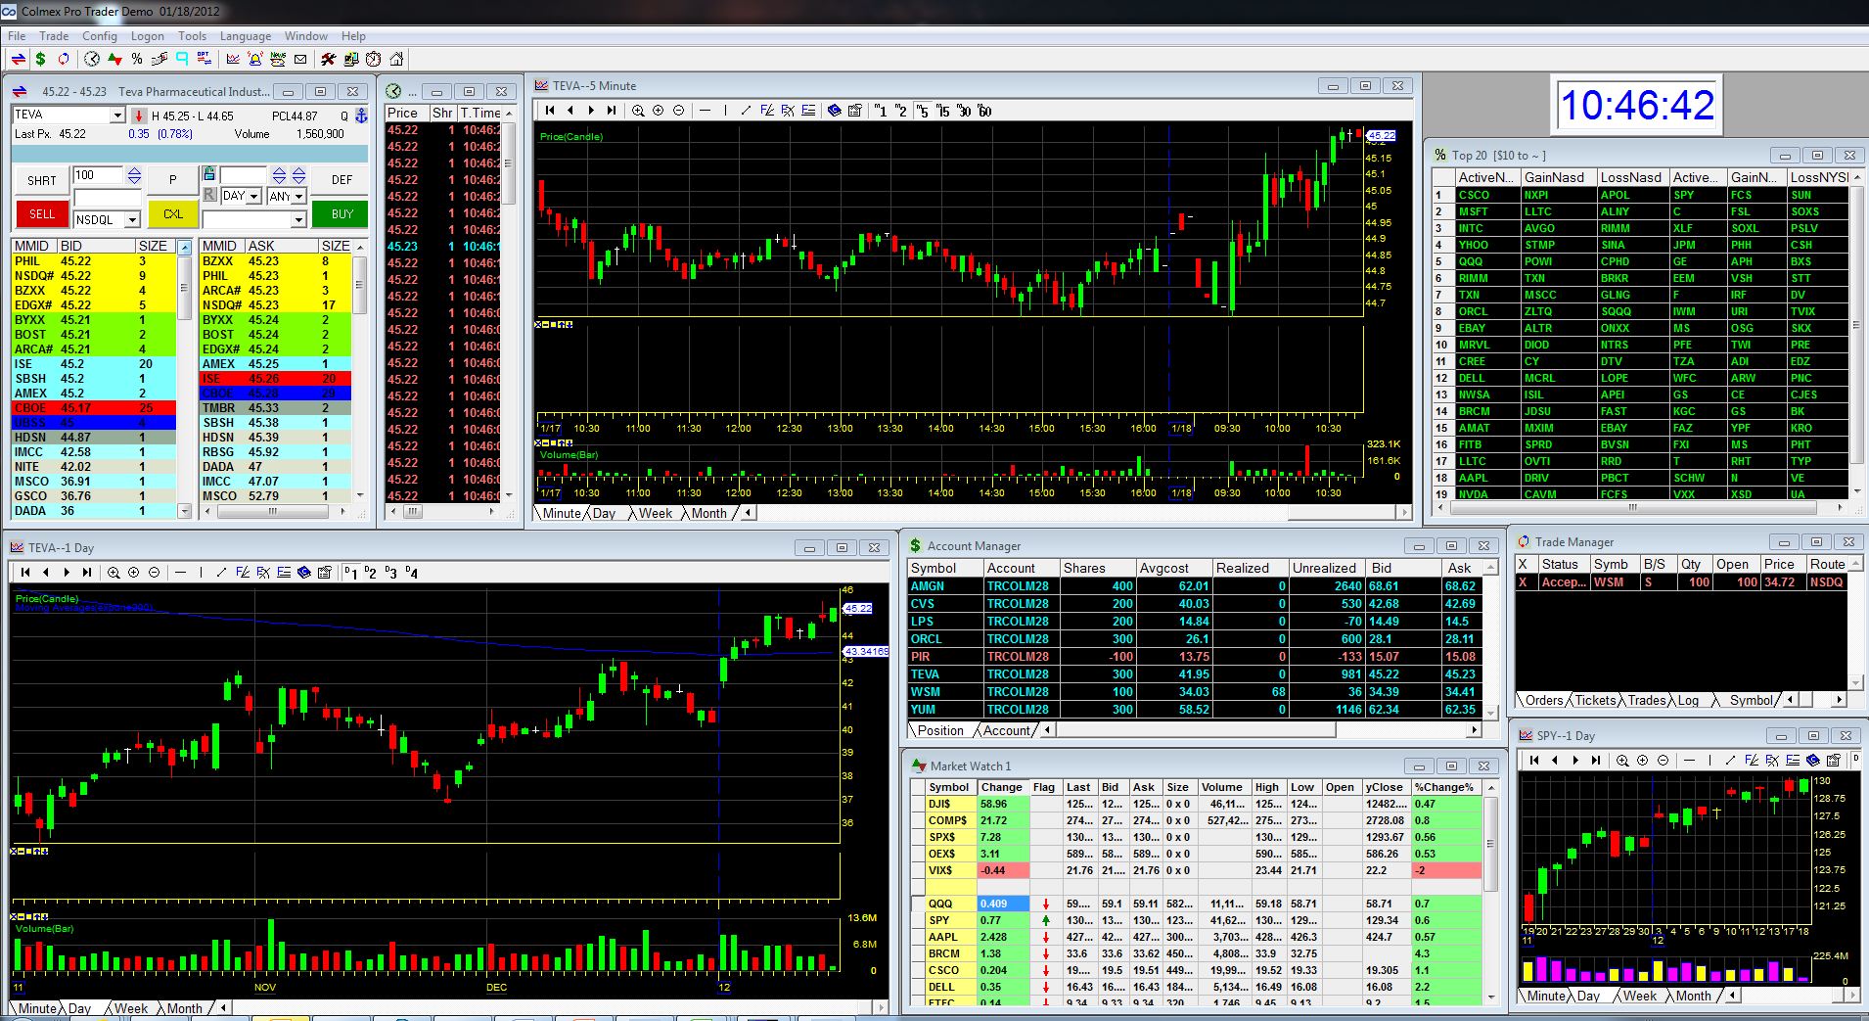Switch to Week tab in TEVA 1 Day chart

(x=131, y=1008)
